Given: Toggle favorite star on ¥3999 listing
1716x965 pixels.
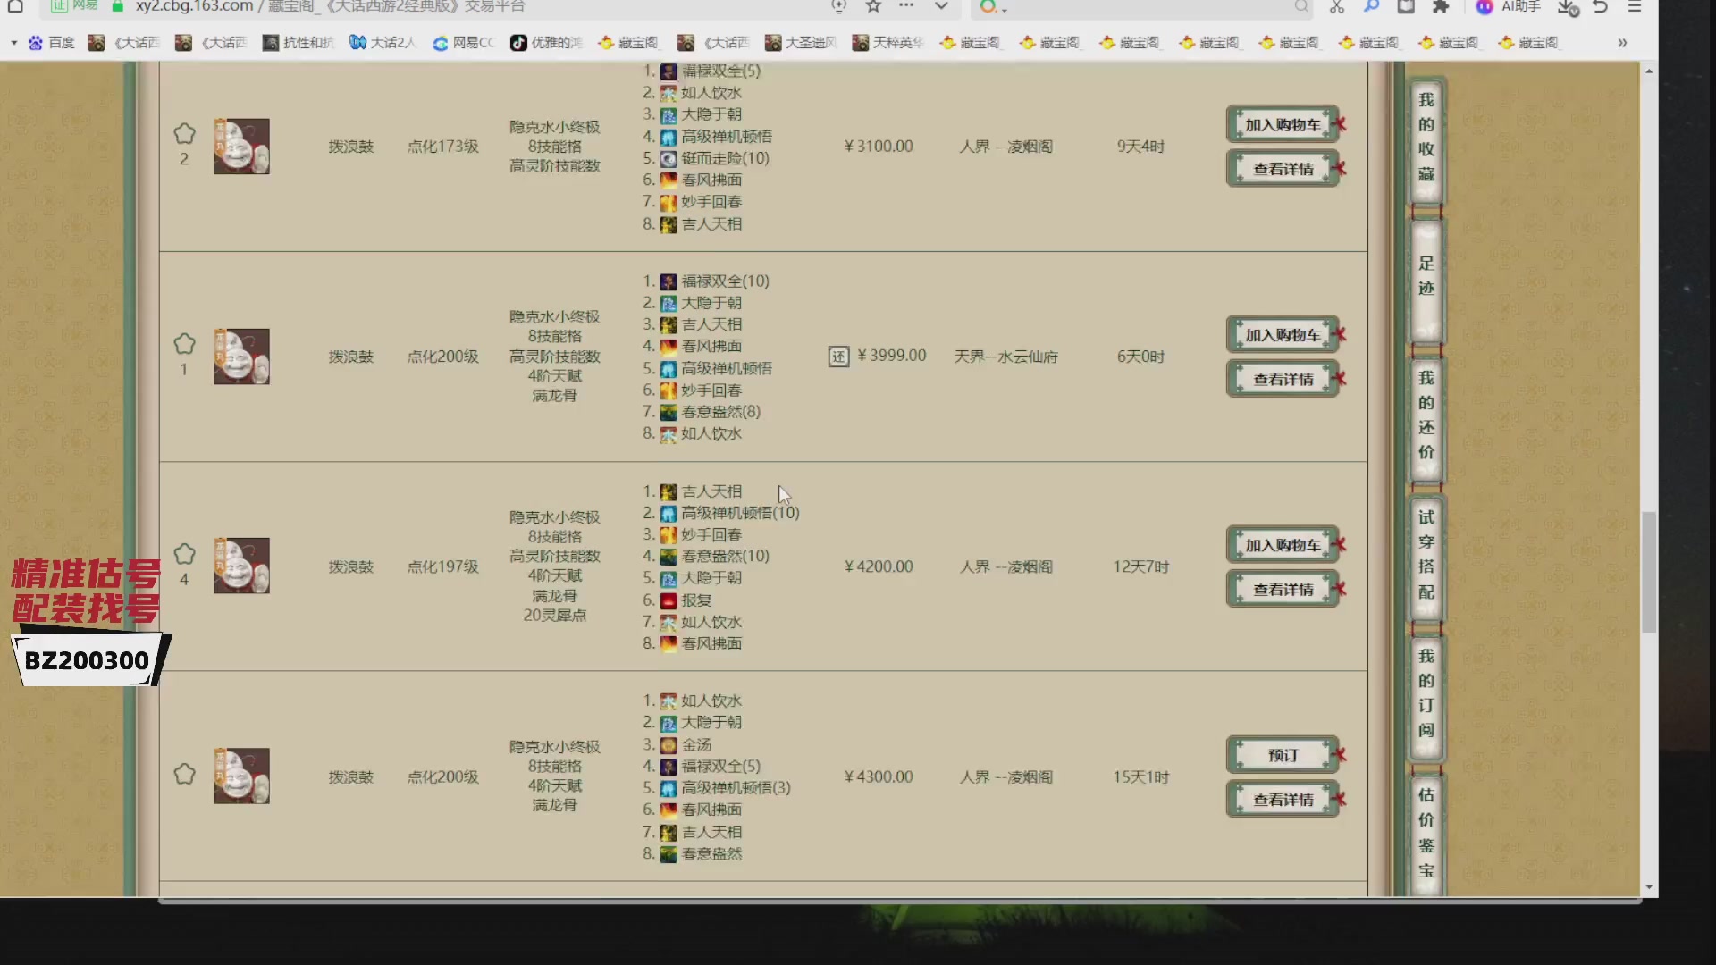Looking at the screenshot, I should pyautogui.click(x=184, y=344).
